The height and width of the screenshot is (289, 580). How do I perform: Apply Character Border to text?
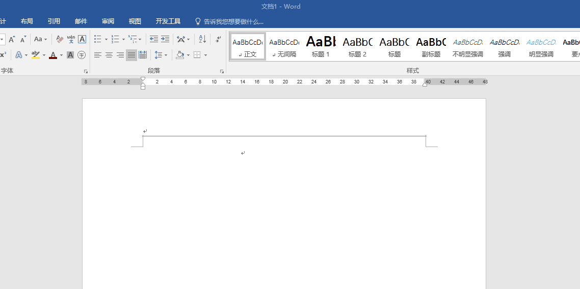(82, 39)
